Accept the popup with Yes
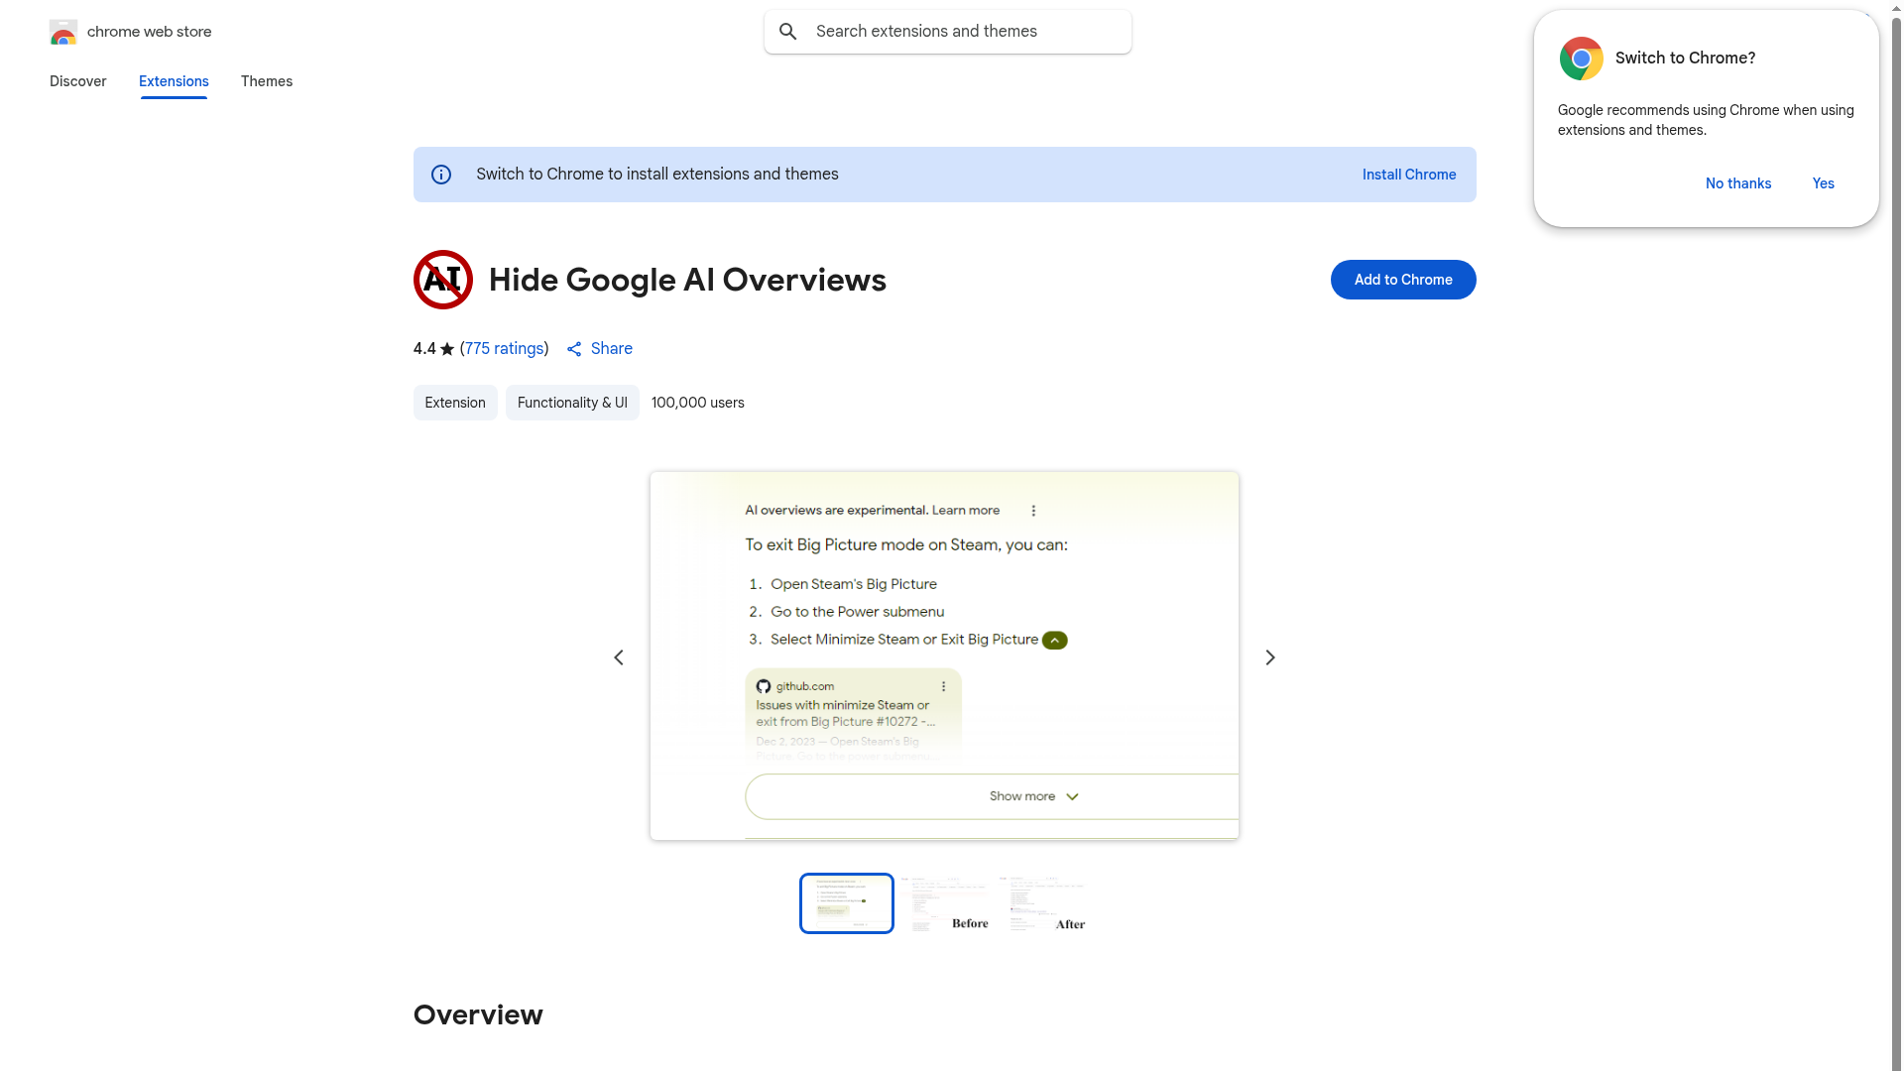The height and width of the screenshot is (1071, 1904). click(x=1824, y=183)
